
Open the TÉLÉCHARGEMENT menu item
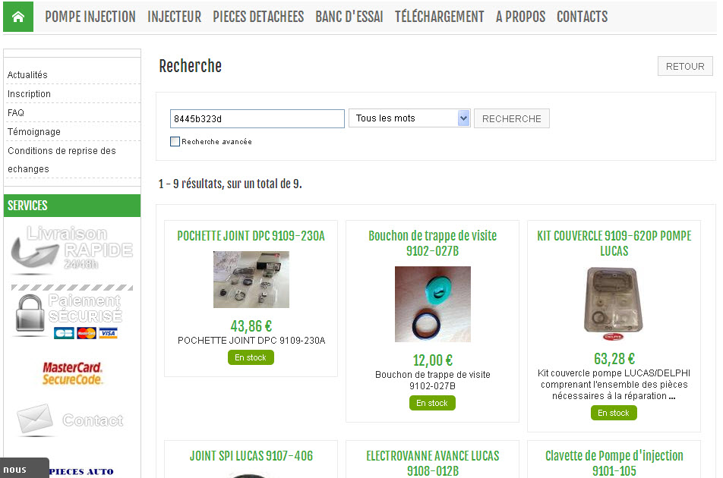point(440,17)
